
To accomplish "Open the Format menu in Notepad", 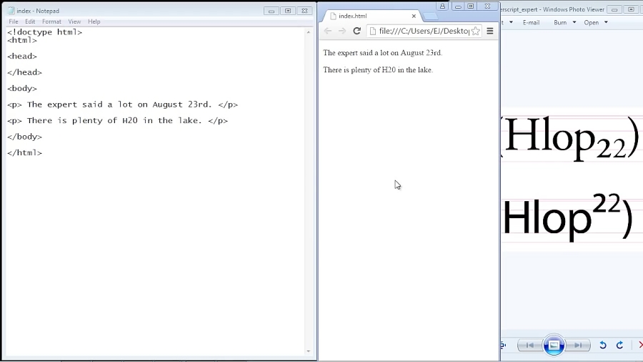I will tap(51, 21).
